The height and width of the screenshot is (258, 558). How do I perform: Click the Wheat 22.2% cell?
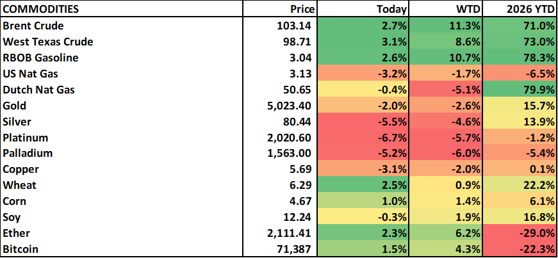(x=519, y=185)
